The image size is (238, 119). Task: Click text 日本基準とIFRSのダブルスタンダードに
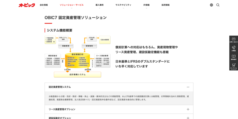143,62
